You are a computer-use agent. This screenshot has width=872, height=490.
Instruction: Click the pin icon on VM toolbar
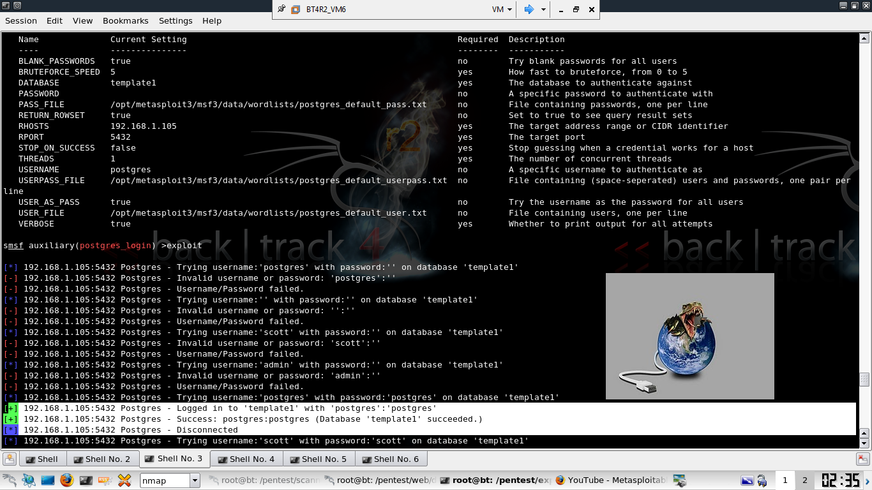[282, 10]
